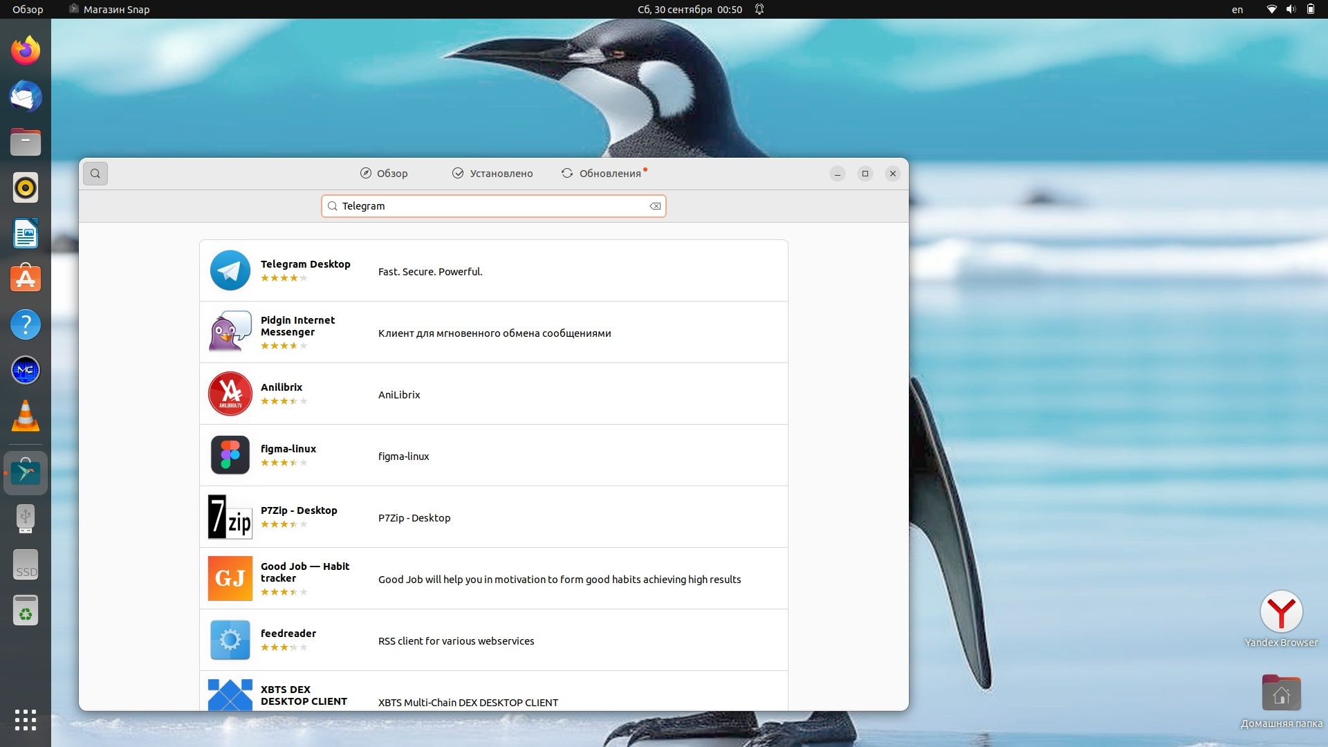Click the feedreader star rating
The height and width of the screenshot is (747, 1328).
(x=284, y=647)
